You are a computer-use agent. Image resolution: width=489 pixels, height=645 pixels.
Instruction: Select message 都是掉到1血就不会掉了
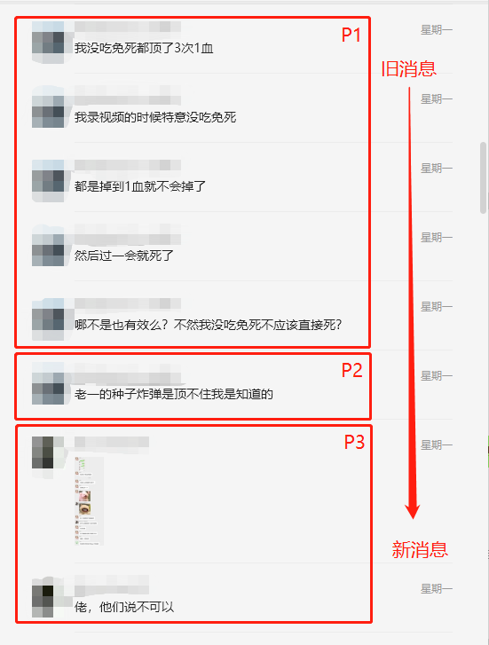click(x=139, y=186)
